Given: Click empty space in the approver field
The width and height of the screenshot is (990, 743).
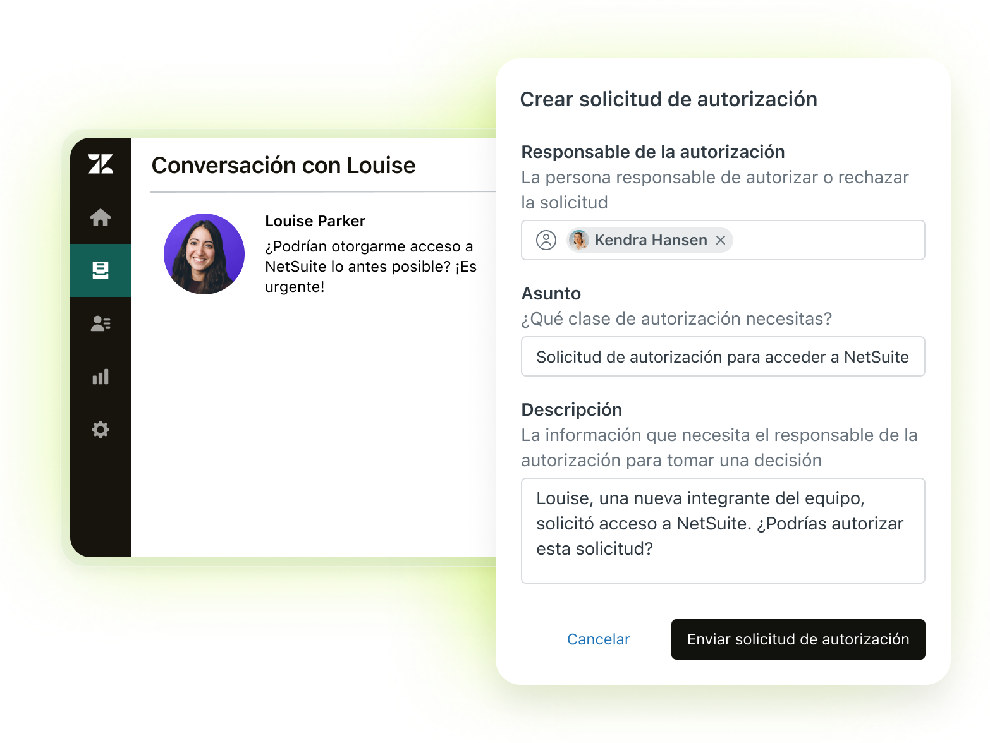Looking at the screenshot, I should pos(828,240).
